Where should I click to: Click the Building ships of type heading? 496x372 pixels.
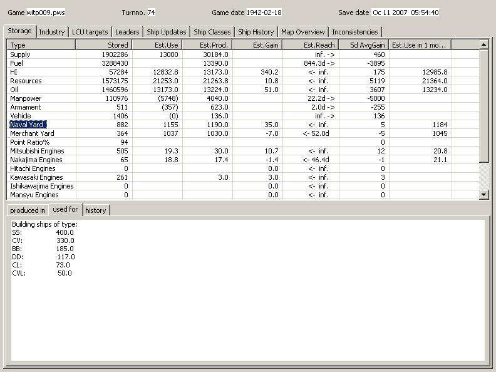point(44,224)
